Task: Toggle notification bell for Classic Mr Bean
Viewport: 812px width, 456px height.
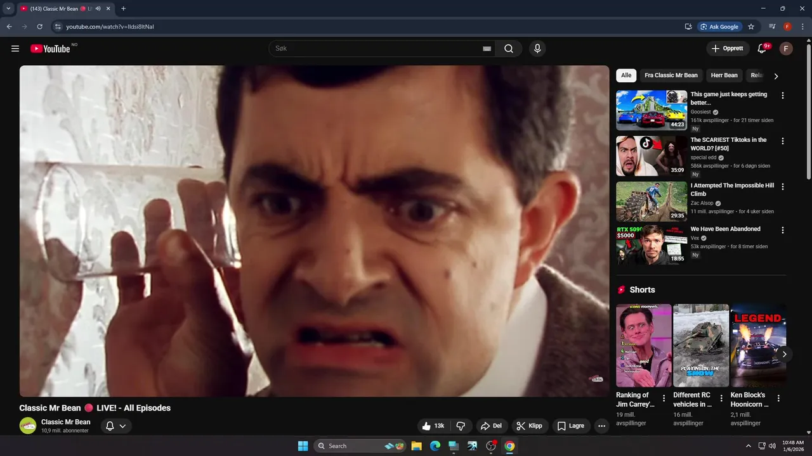Action: pyautogui.click(x=115, y=426)
